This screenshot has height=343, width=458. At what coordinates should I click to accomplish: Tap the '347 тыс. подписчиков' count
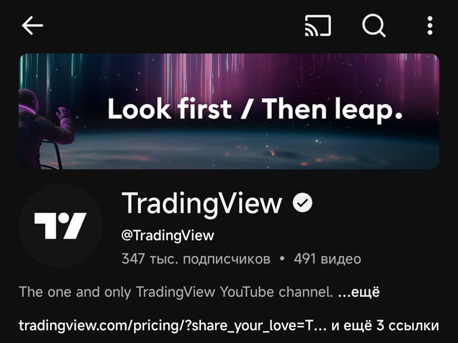pos(196,259)
